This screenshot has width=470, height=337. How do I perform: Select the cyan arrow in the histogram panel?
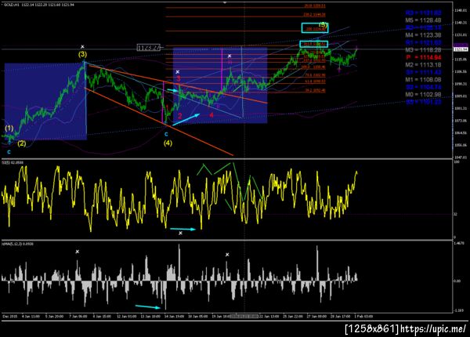(x=148, y=306)
